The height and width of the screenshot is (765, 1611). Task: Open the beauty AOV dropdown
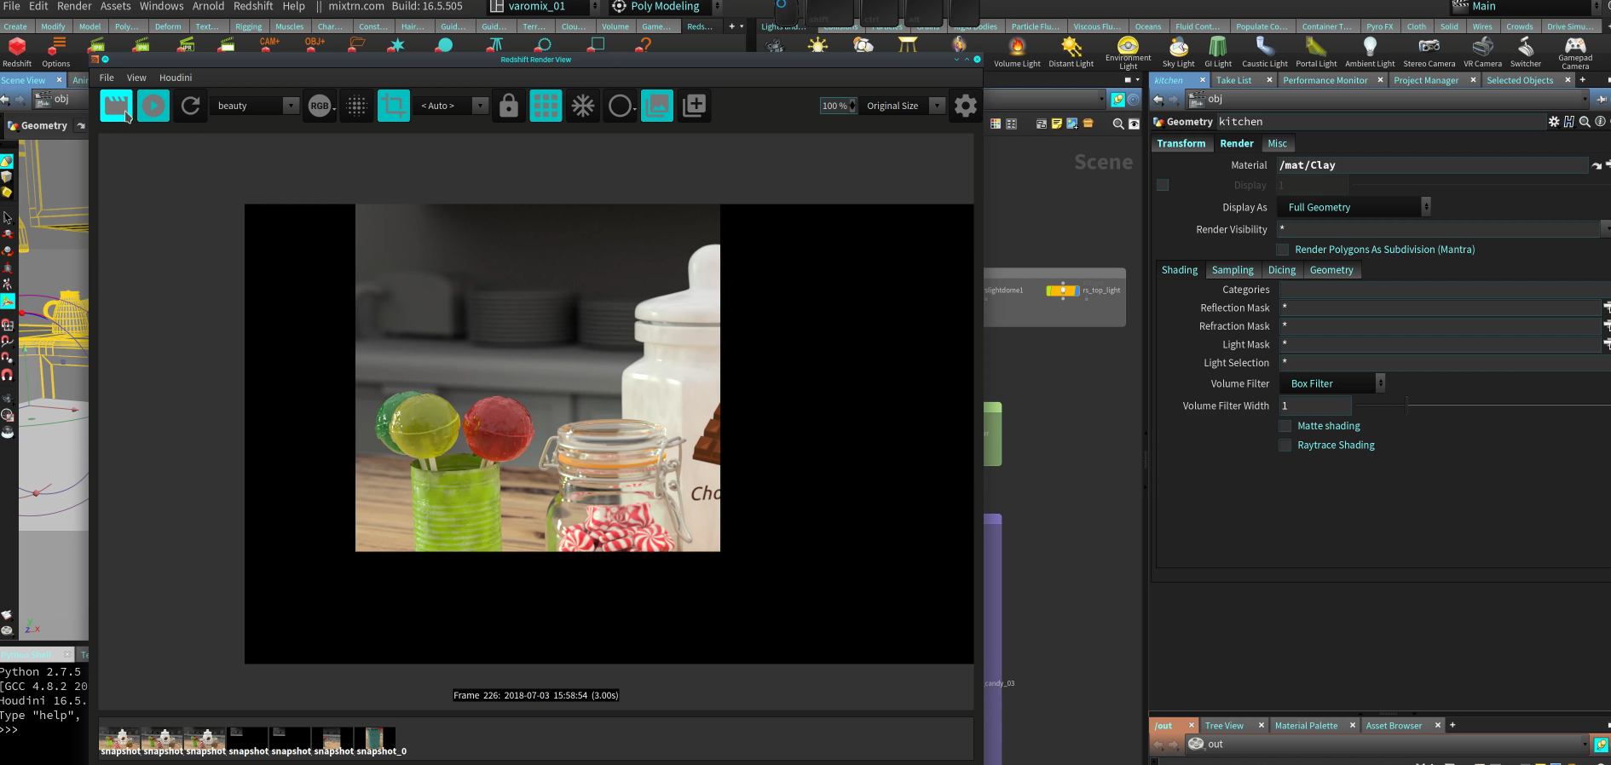click(255, 106)
